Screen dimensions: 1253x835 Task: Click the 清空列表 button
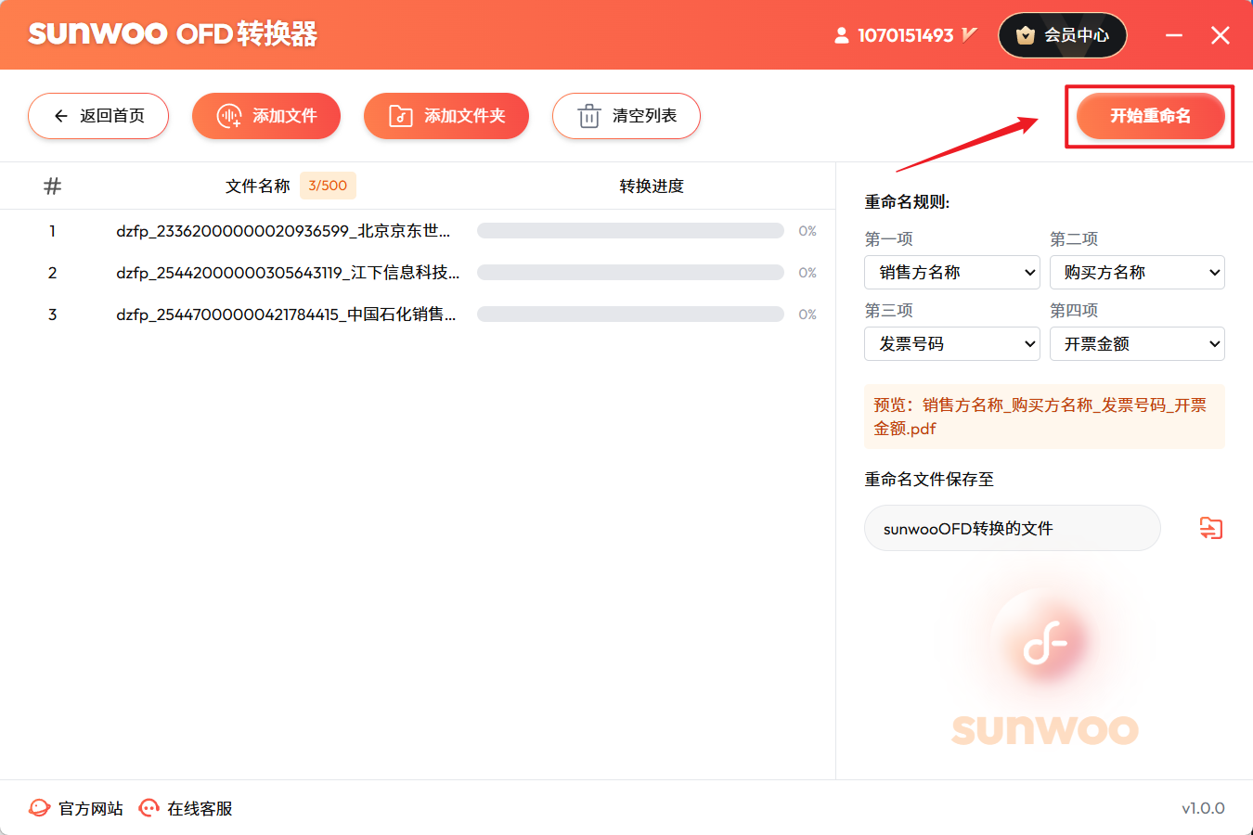click(x=626, y=116)
